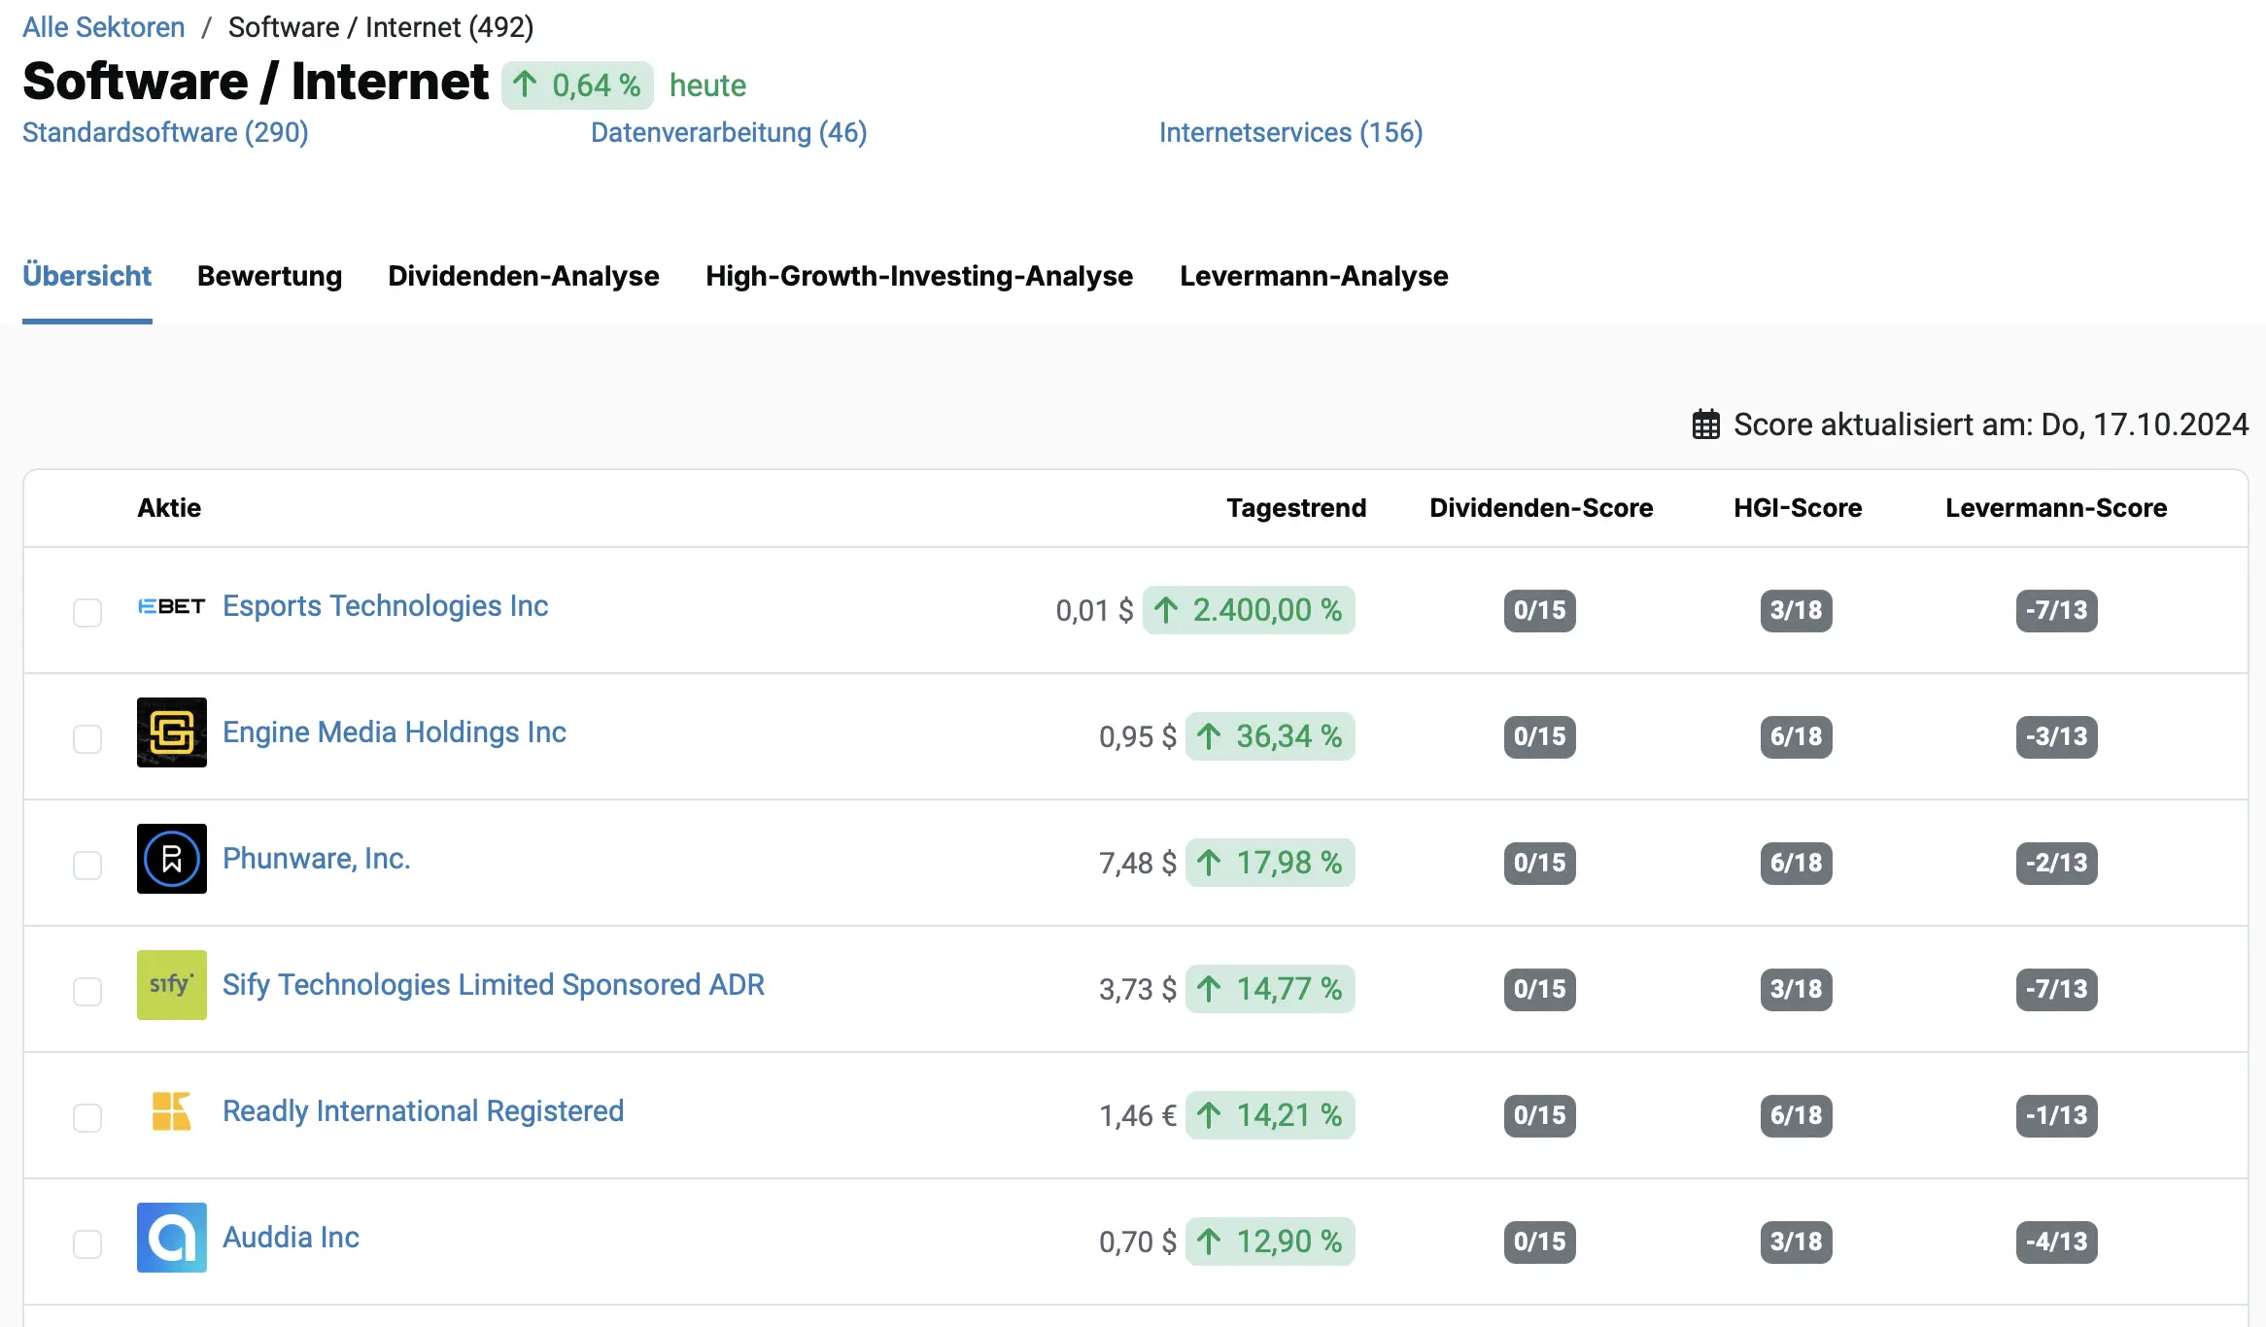This screenshot has height=1327, width=2266.
Task: Click Phunware 0/15 dividend score badge
Action: pos(1540,864)
